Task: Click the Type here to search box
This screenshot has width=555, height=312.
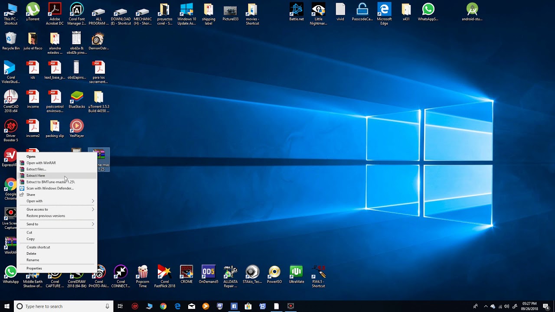Action: [x=64, y=306]
